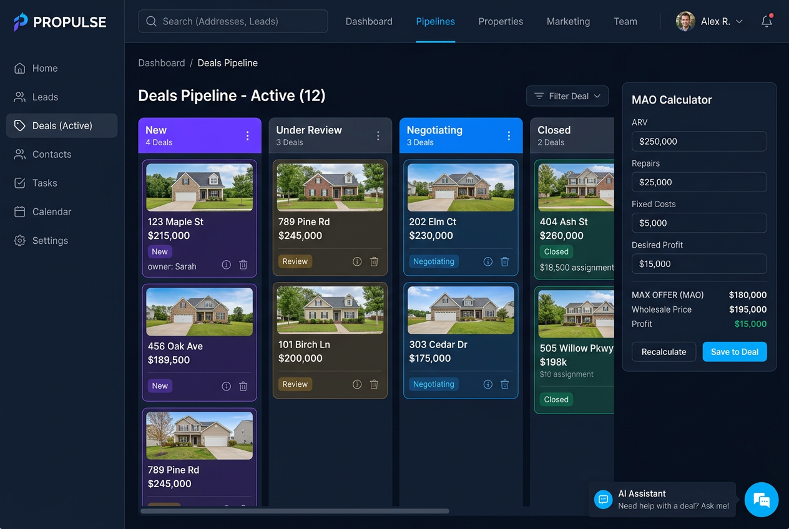Open 505 Willow Pkwy house photo
Screen dimensions: 789x529
(x=576, y=314)
